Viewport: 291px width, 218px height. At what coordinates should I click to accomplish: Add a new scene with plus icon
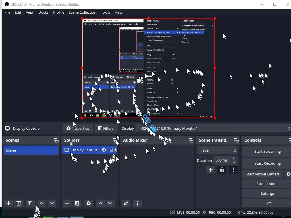coord(9,203)
